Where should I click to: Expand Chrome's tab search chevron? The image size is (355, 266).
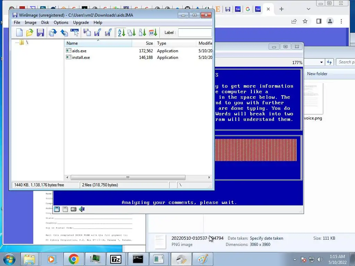(308, 9)
